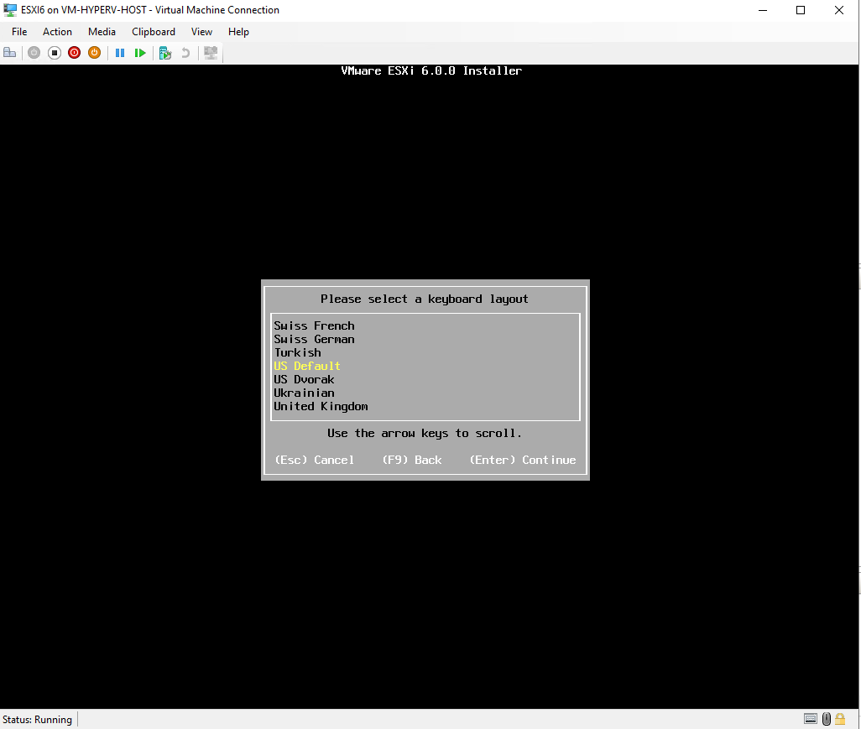This screenshot has width=861, height=729.
Task: Turn off the virtual machine
Action: pyautogui.click(x=55, y=53)
